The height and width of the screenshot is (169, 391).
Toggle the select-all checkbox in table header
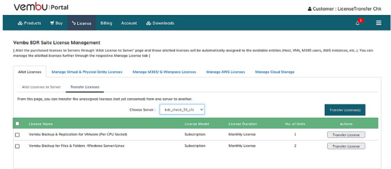(x=17, y=124)
